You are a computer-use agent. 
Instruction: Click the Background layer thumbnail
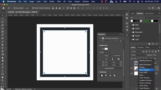click(x=136, y=73)
